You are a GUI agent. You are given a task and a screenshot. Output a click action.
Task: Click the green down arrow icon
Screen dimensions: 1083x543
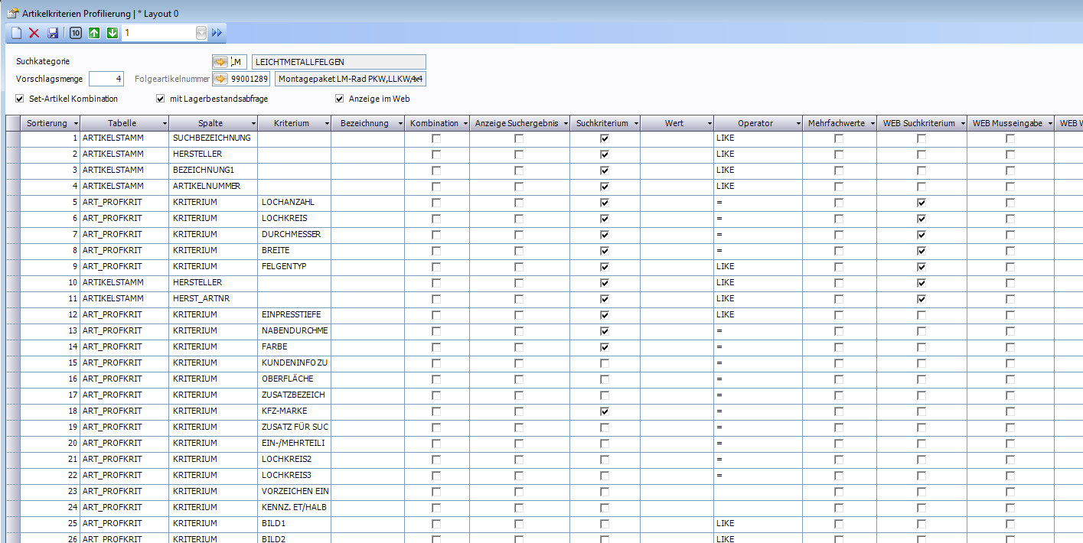[x=112, y=33]
